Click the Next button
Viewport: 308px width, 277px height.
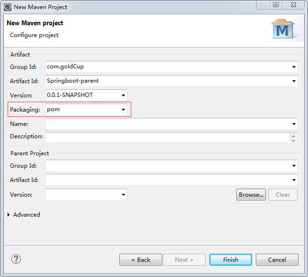point(184,260)
